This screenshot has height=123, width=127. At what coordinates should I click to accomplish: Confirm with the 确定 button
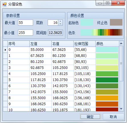[x=90, y=117]
